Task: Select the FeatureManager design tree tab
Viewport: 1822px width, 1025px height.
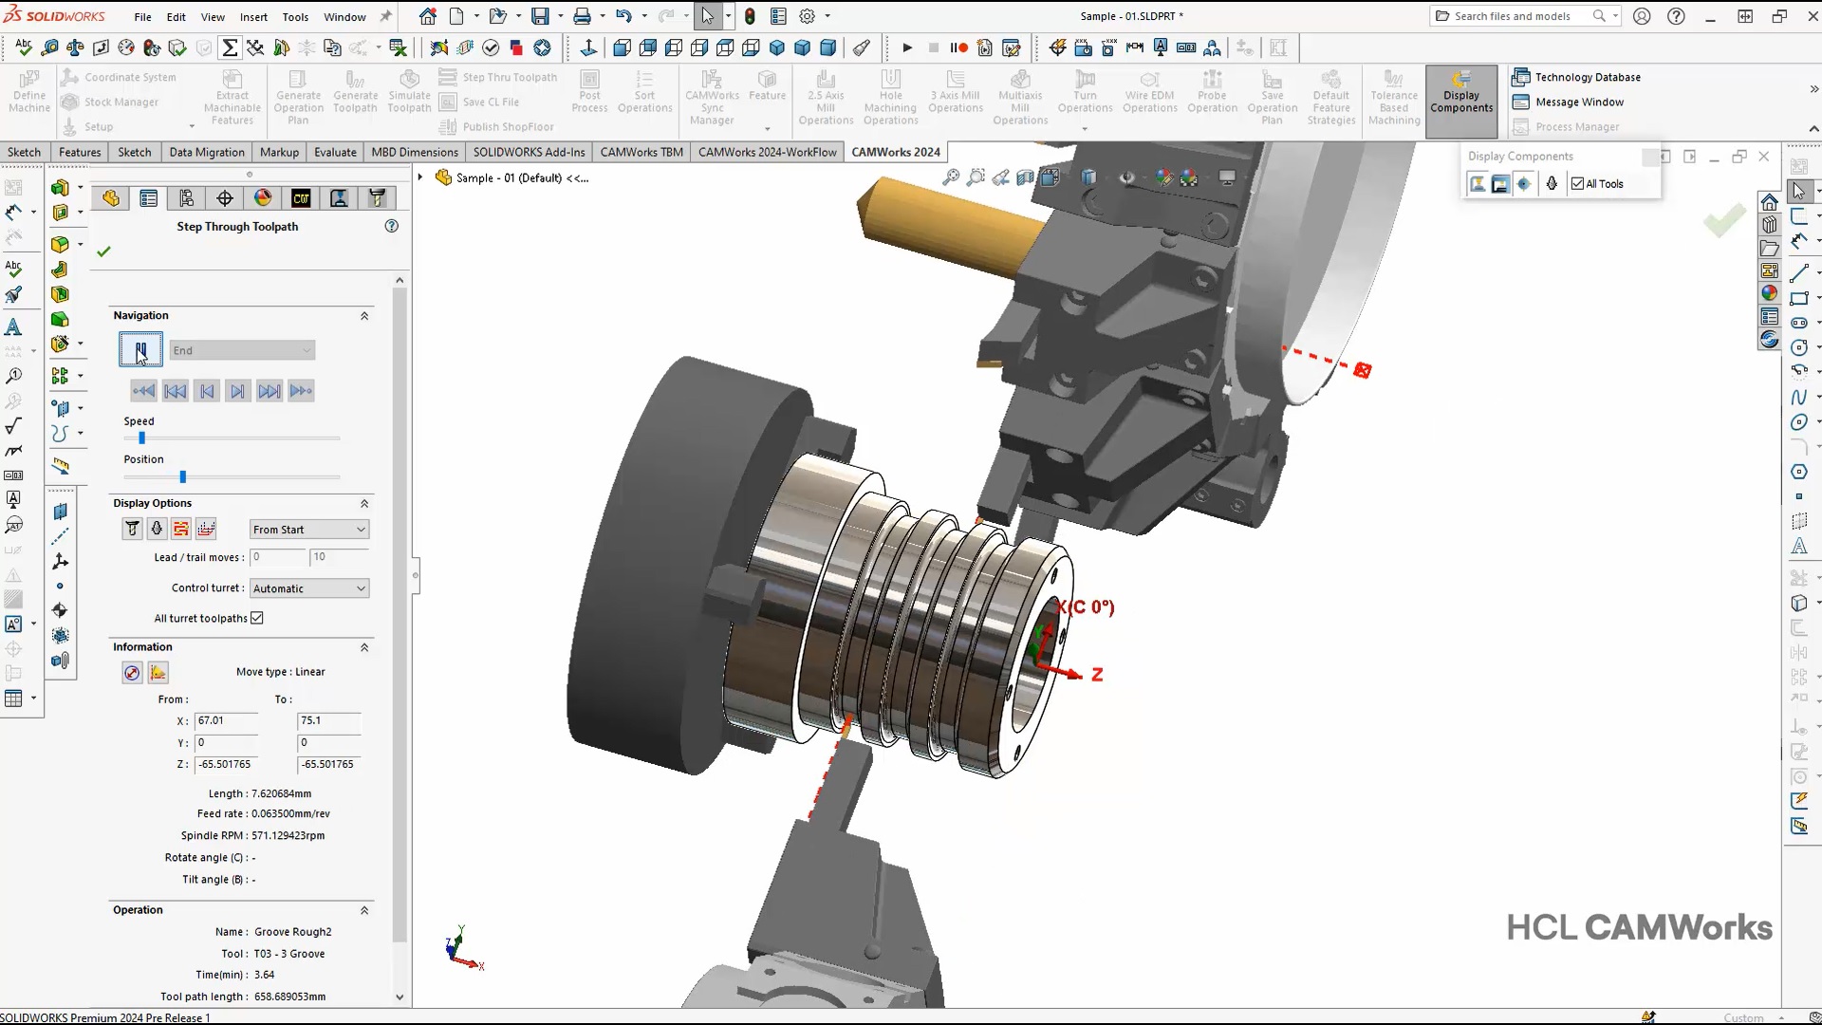Action: coord(111,197)
